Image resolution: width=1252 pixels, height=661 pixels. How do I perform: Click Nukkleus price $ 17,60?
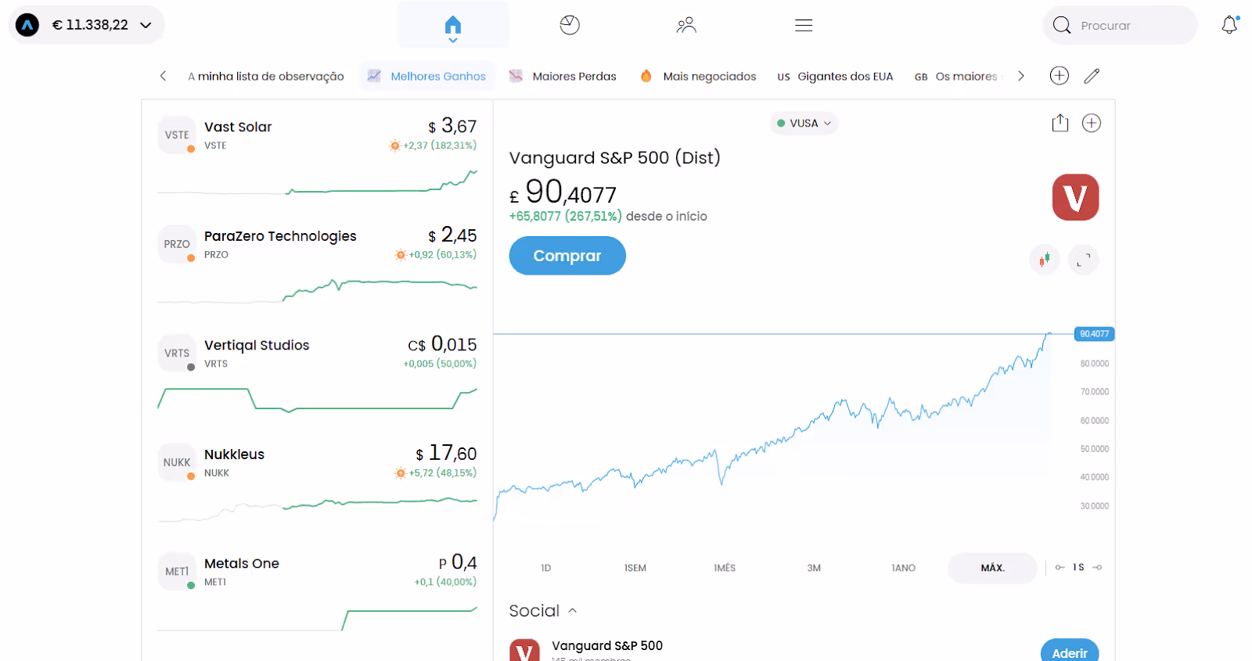pos(446,453)
